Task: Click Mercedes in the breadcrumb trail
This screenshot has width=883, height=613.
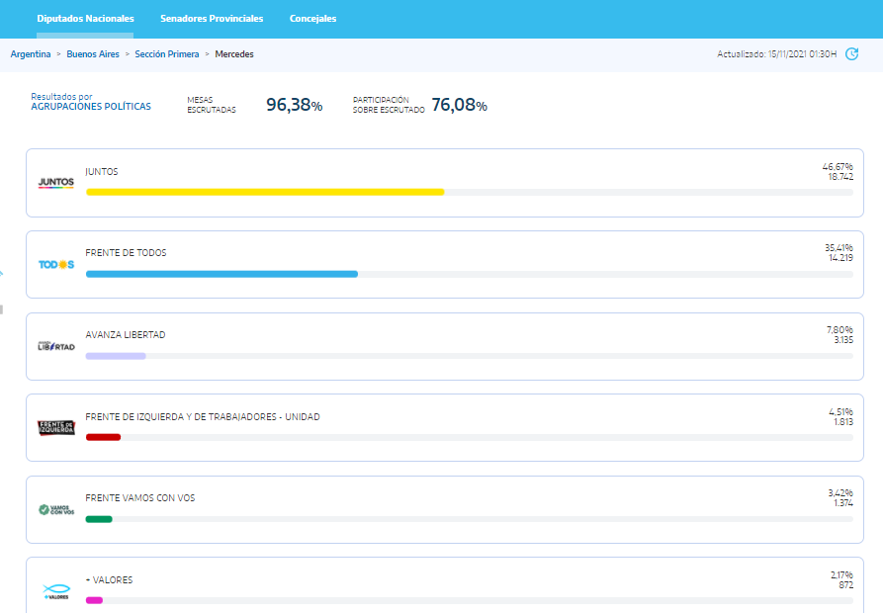Action: (234, 54)
